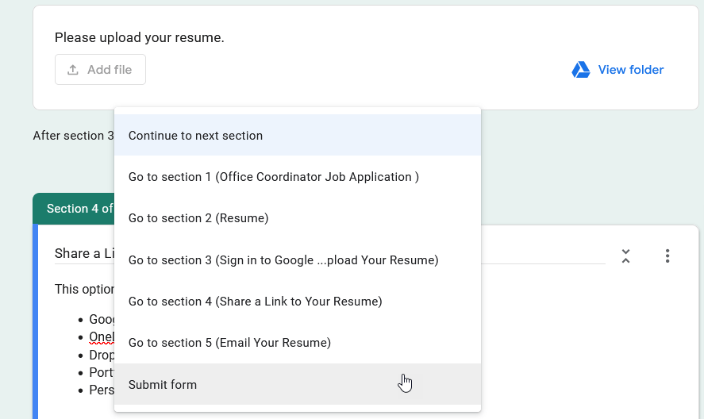Viewport: 704px width, 419px height.
Task: Click the misspelled red-underlined word in the bullet list
Action: (x=102, y=336)
